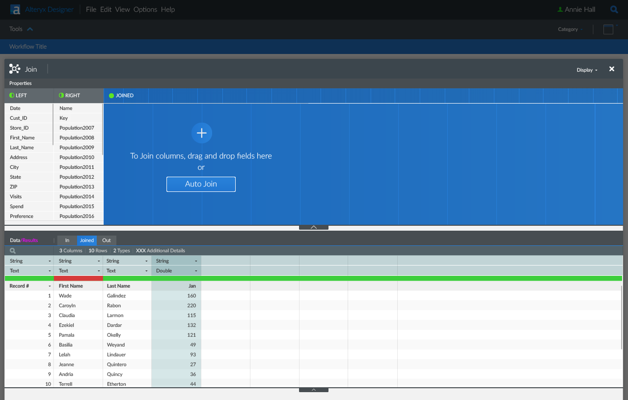Click the plus circle to add join
Viewport: 628px width, 400px height.
click(201, 133)
